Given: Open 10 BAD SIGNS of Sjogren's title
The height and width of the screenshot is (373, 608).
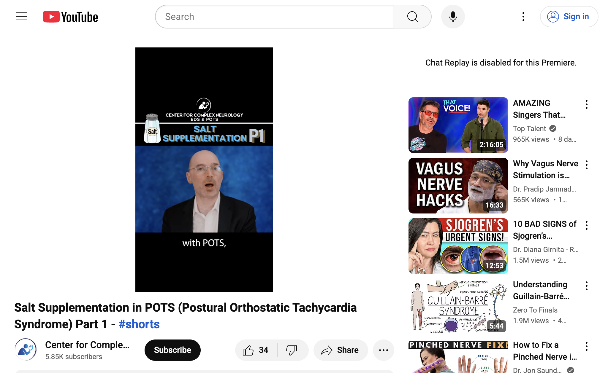Looking at the screenshot, I should [544, 230].
